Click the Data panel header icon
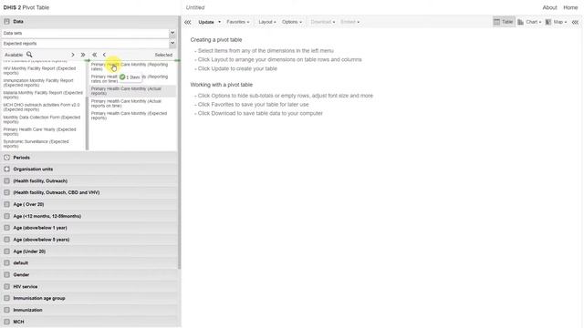The width and height of the screenshot is (584, 328). point(6,22)
